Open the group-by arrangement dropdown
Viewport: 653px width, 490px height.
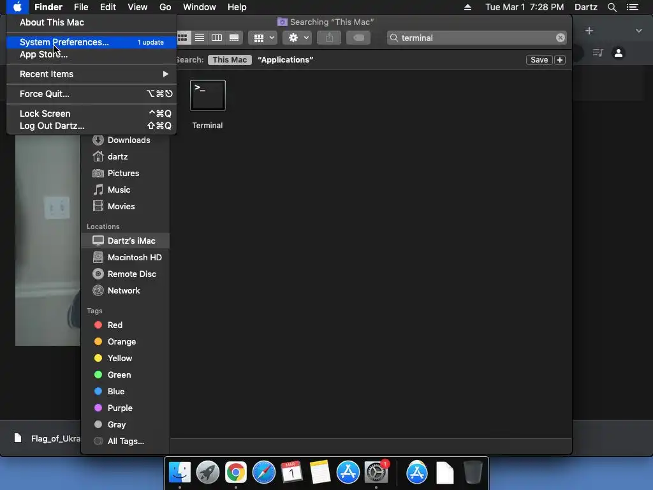pyautogui.click(x=263, y=38)
